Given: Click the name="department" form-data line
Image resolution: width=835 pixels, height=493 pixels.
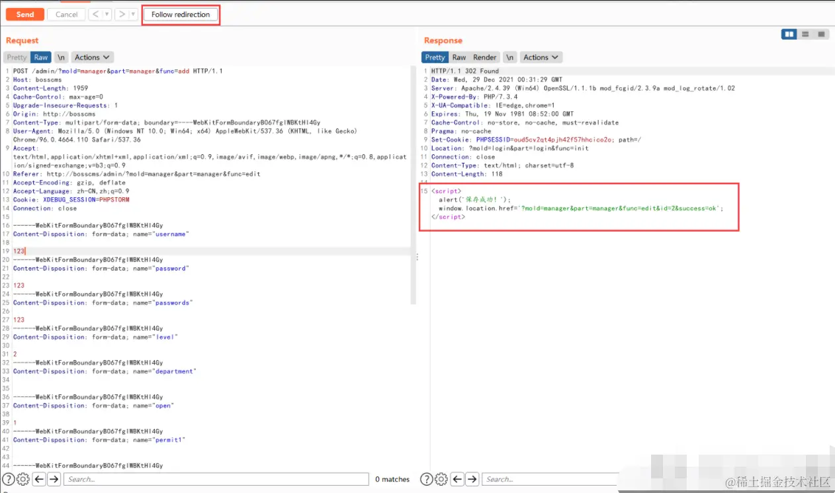Looking at the screenshot, I should point(105,371).
